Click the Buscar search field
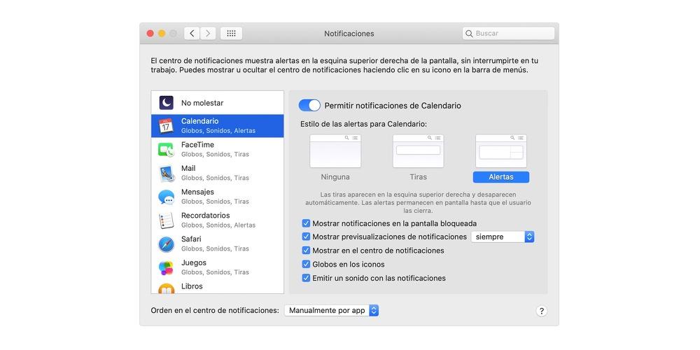Screen dimensions: 700x350 (x=508, y=34)
